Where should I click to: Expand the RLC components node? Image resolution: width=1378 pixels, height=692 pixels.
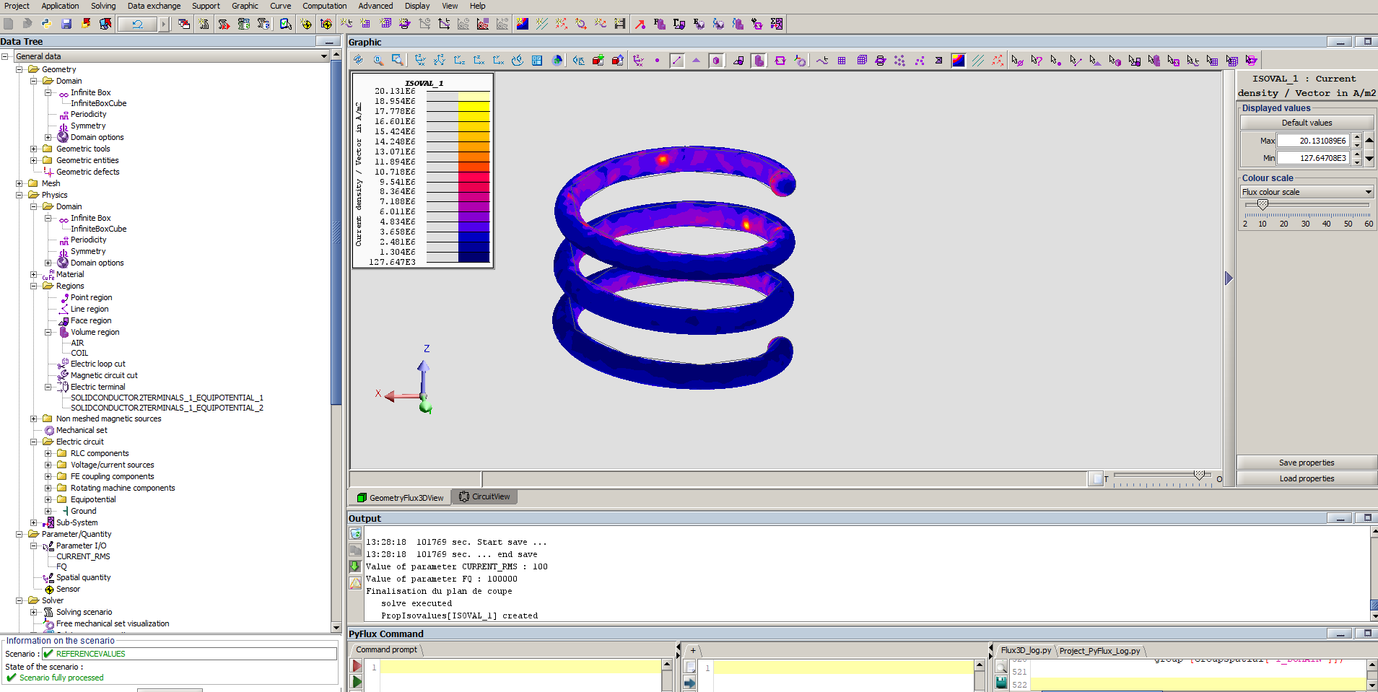(x=48, y=453)
